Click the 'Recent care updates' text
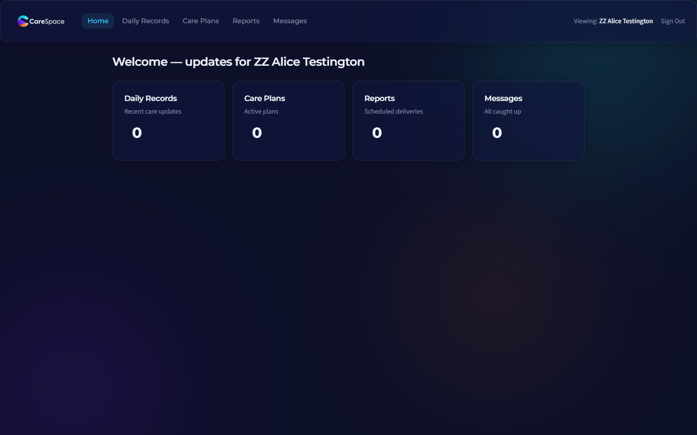The image size is (697, 435). coord(153,111)
